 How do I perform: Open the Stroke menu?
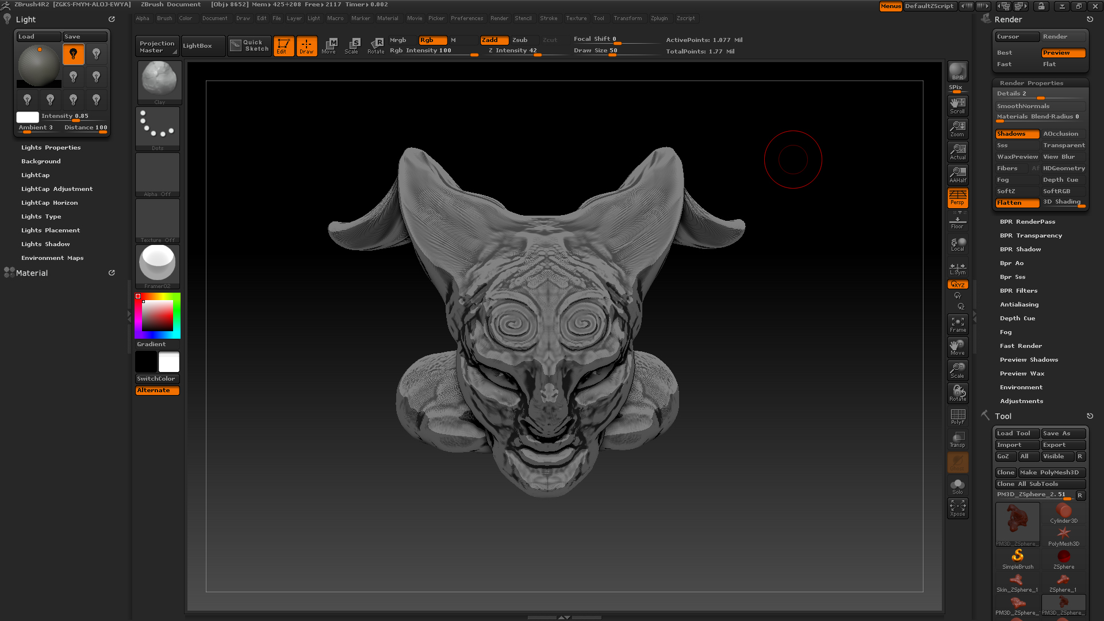click(x=549, y=18)
